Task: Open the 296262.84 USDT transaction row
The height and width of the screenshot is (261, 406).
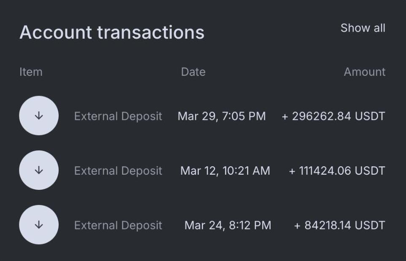Action: [x=202, y=116]
